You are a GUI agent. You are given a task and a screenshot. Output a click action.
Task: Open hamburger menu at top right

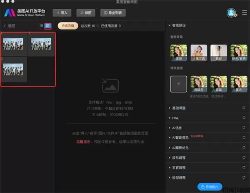[244, 13]
